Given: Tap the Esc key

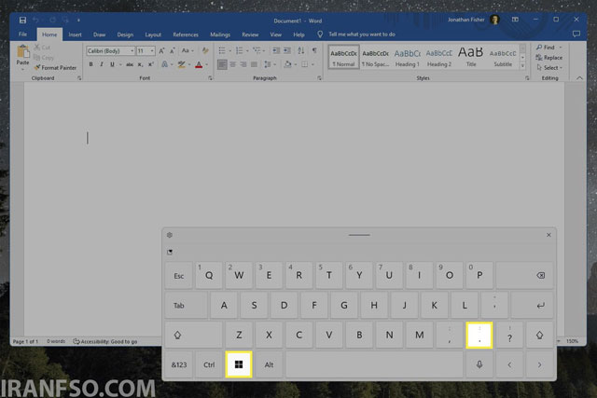Looking at the screenshot, I should pos(179,275).
